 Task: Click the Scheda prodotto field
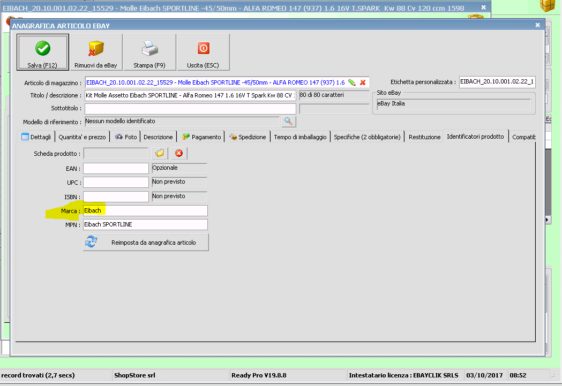point(116,154)
